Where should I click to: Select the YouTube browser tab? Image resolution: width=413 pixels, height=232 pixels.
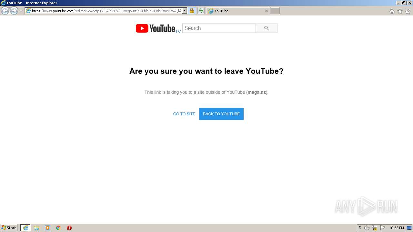pyautogui.click(x=238, y=11)
